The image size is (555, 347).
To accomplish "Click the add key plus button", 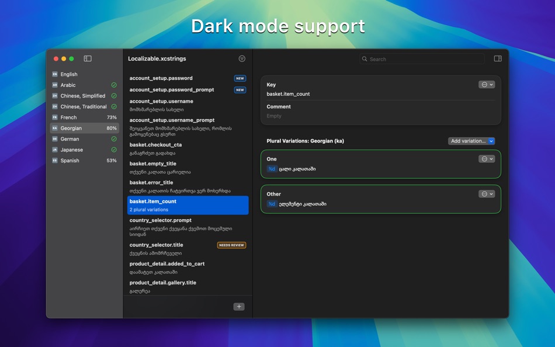I will tap(239, 307).
